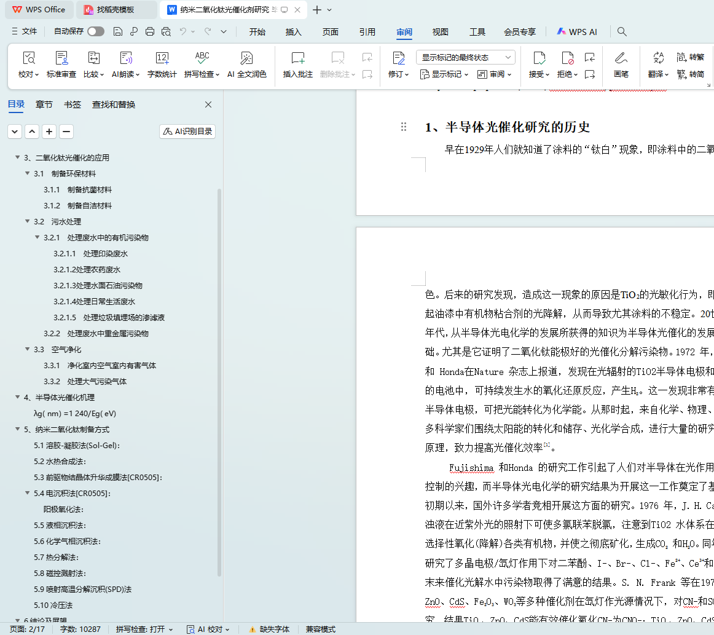Switch to the 插入 ribbon tab
The height and width of the screenshot is (635, 714).
[x=294, y=32]
